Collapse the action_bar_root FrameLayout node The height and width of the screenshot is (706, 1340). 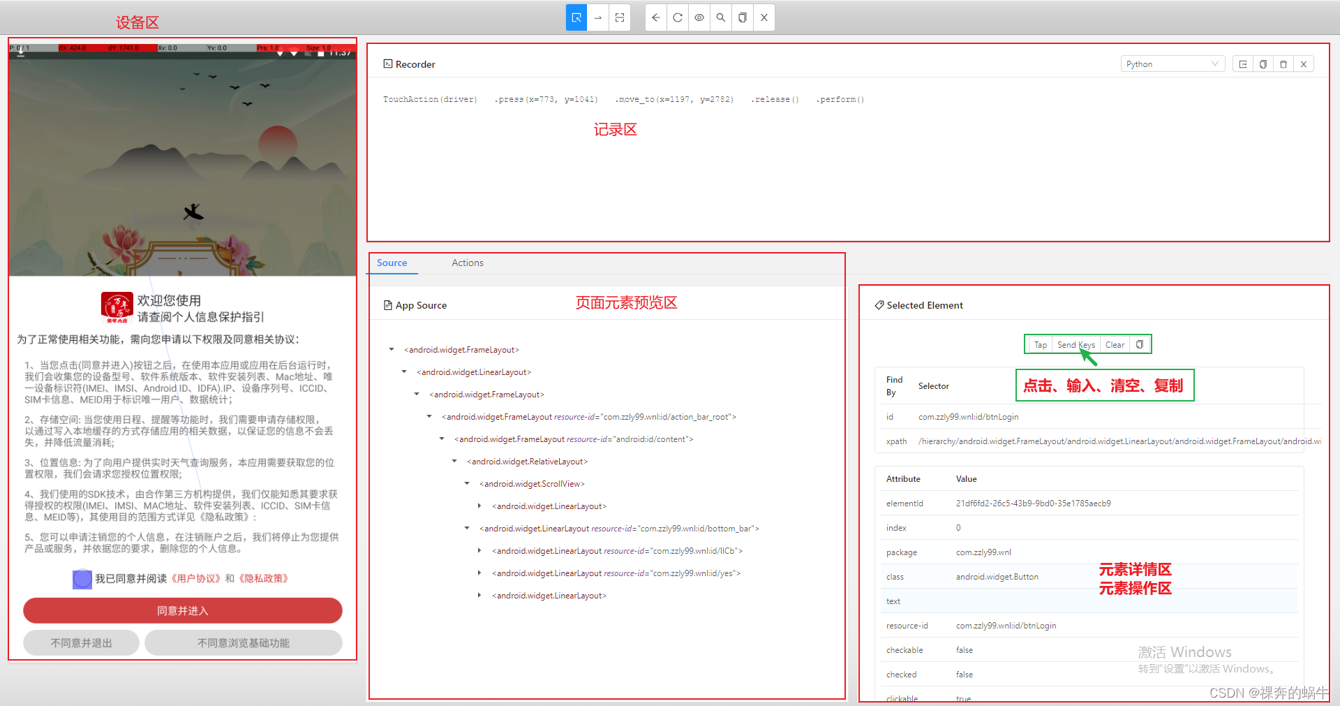pos(429,416)
